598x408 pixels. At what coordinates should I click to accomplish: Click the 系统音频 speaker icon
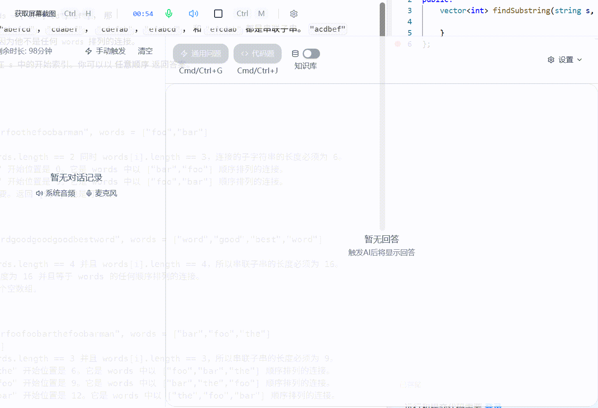pos(39,193)
